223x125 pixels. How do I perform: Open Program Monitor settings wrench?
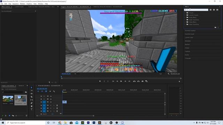coord(169,74)
